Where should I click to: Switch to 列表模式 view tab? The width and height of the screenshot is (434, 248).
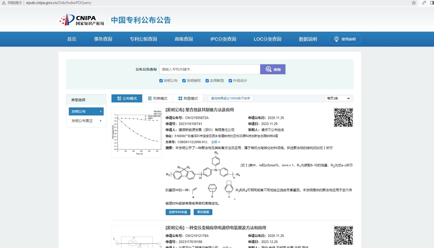[x=158, y=98]
